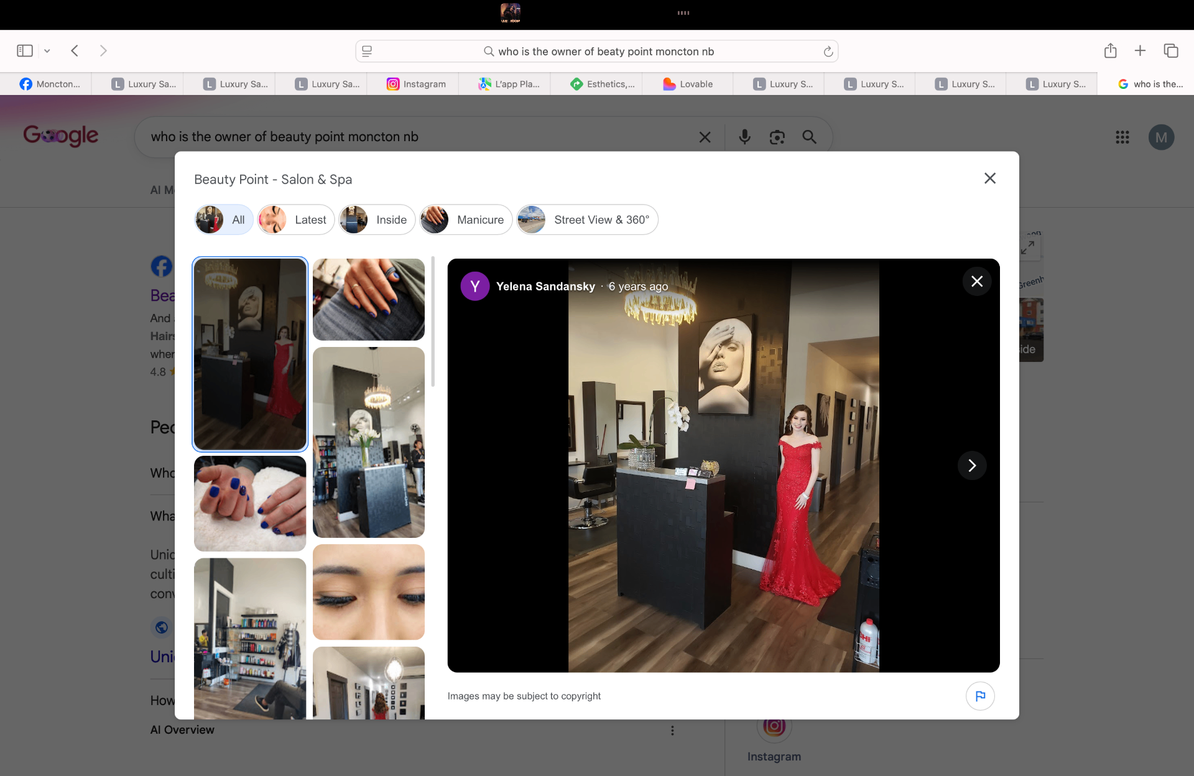1194x776 pixels.
Task: Open the AI Overview more options menu
Action: click(672, 731)
